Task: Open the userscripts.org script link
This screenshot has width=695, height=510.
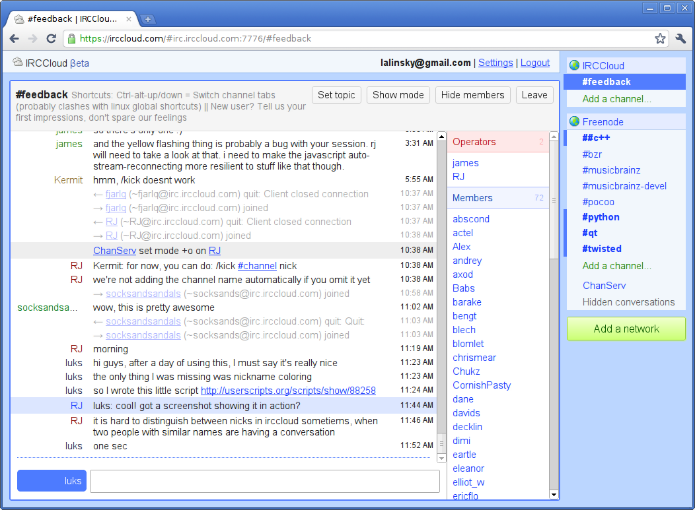Action: pos(288,391)
